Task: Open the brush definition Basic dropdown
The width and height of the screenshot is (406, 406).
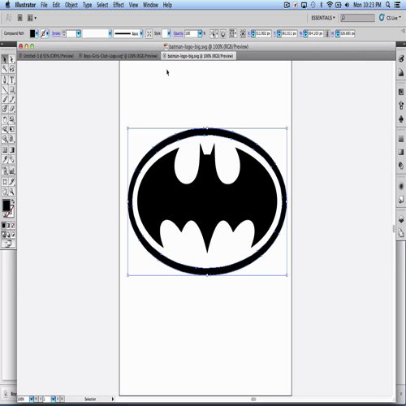Action: 141,33
